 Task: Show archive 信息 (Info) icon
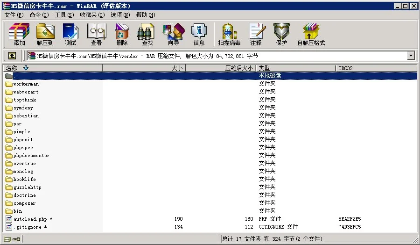[x=199, y=34]
